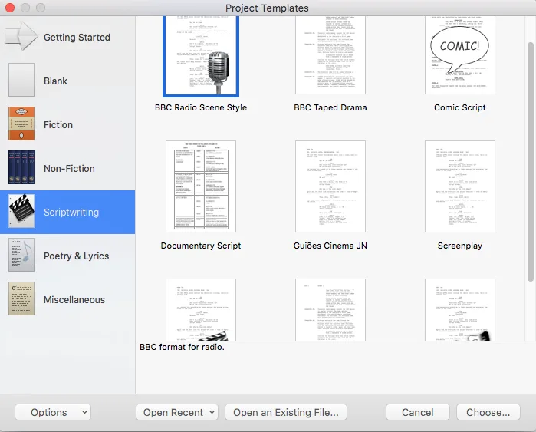Click the Poetry & Lyrics music note icon
Image resolution: width=536 pixels, height=432 pixels.
click(21, 256)
